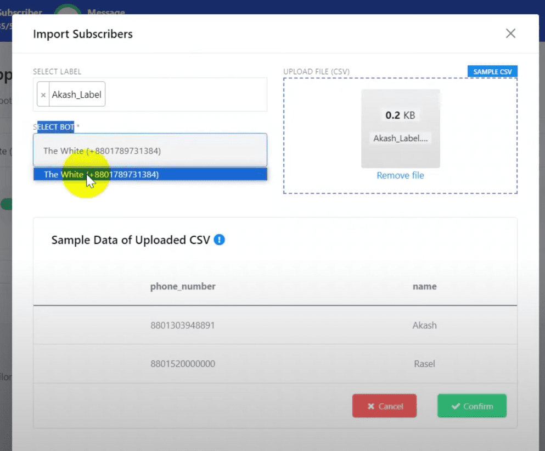The image size is (545, 451).
Task: Click the Akash_Label tag text
Action: (76, 94)
